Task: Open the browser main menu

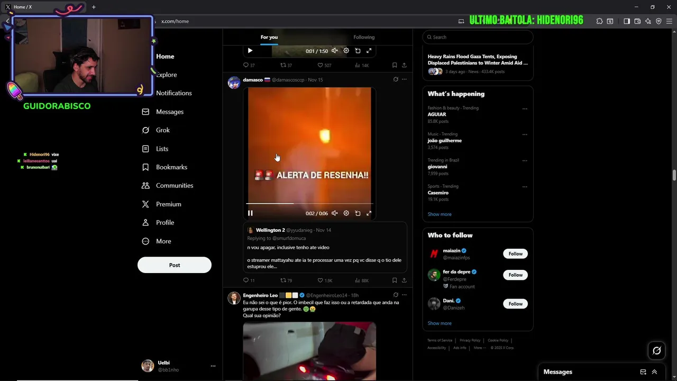Action: (x=669, y=21)
